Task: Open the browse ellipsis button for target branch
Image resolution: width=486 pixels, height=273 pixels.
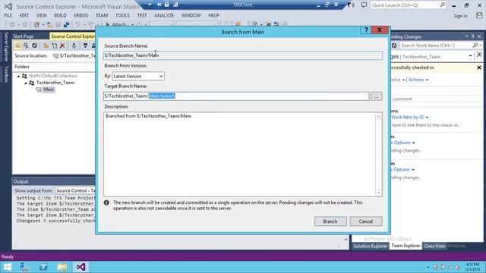Action: (377, 96)
